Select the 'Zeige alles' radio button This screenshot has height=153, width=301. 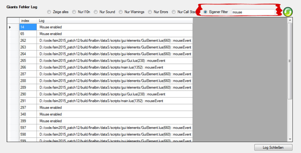49,12
